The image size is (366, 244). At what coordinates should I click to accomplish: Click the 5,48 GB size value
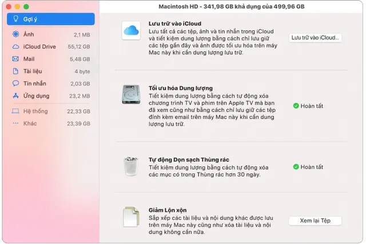click(x=80, y=59)
